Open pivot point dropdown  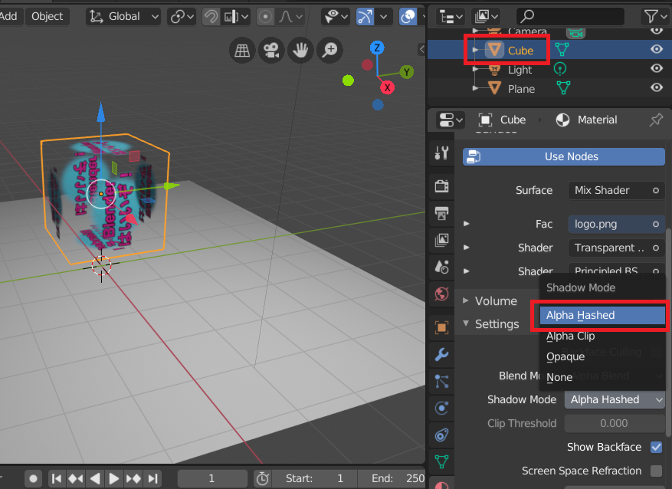[182, 17]
